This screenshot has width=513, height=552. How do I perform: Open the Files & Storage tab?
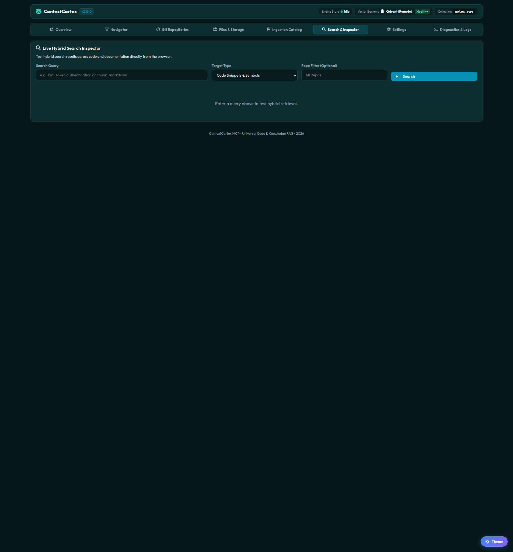pos(228,30)
